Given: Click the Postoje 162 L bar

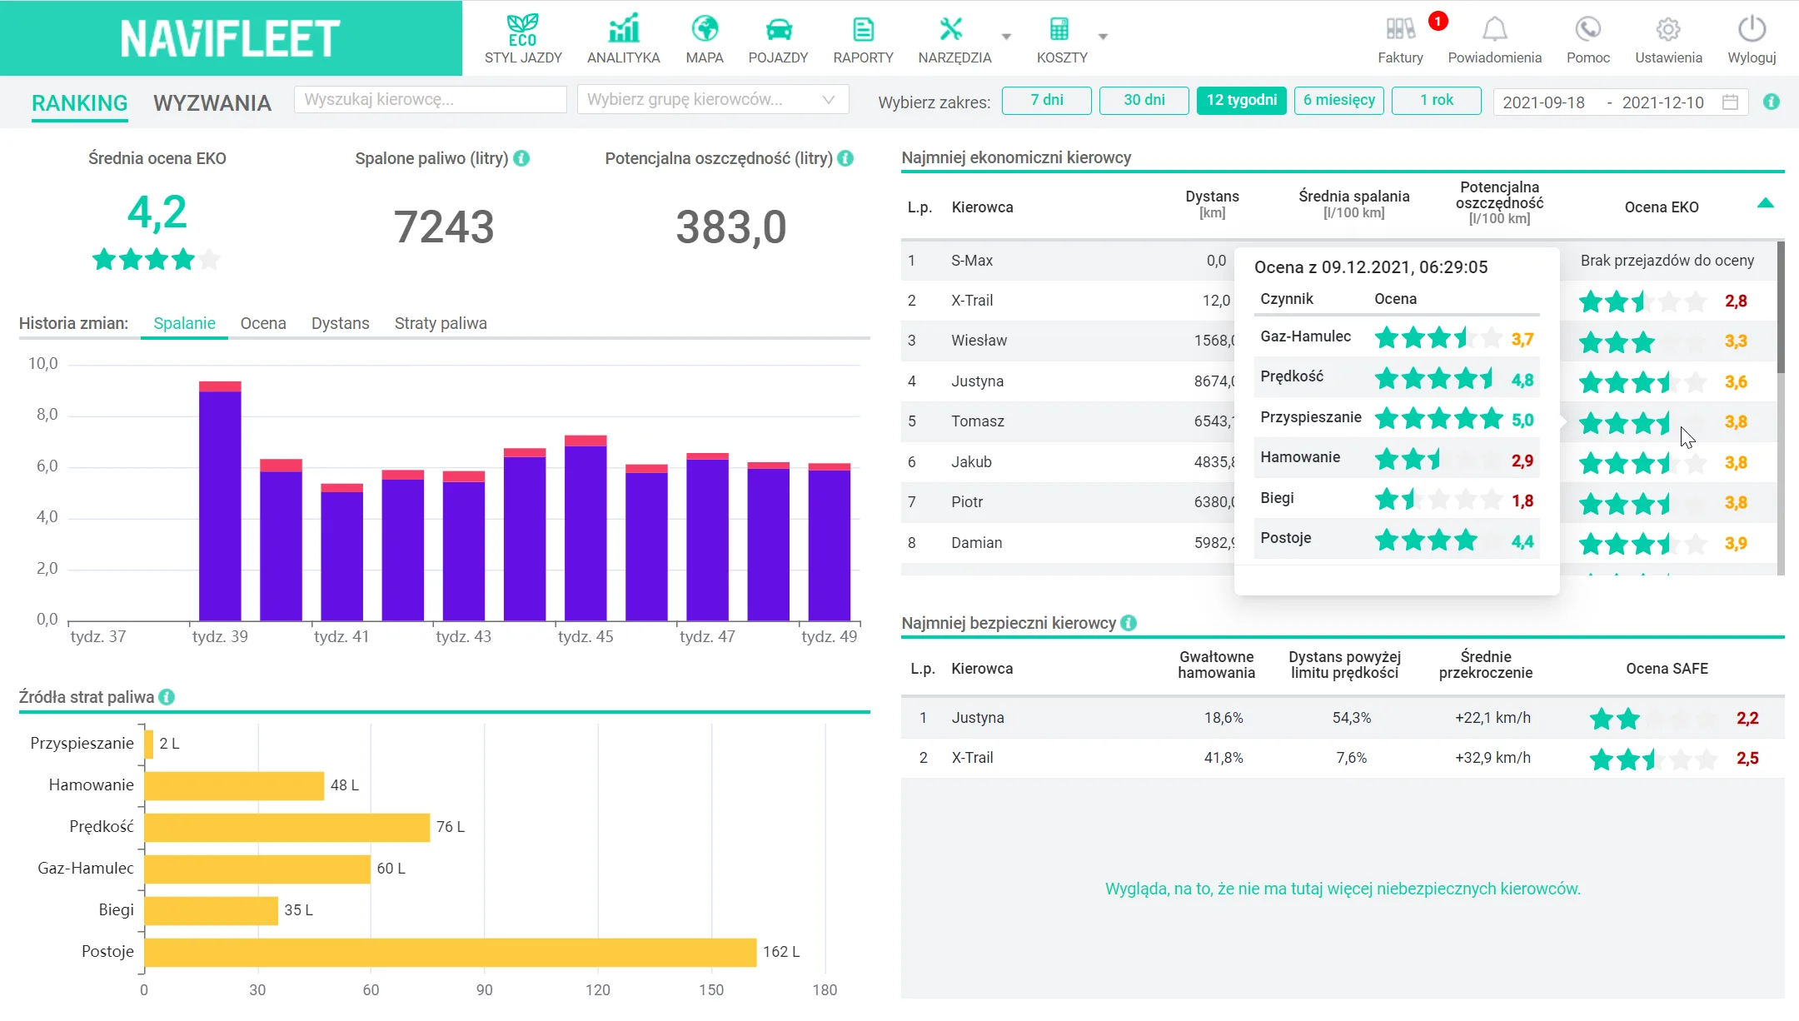Looking at the screenshot, I should pyautogui.click(x=451, y=952).
